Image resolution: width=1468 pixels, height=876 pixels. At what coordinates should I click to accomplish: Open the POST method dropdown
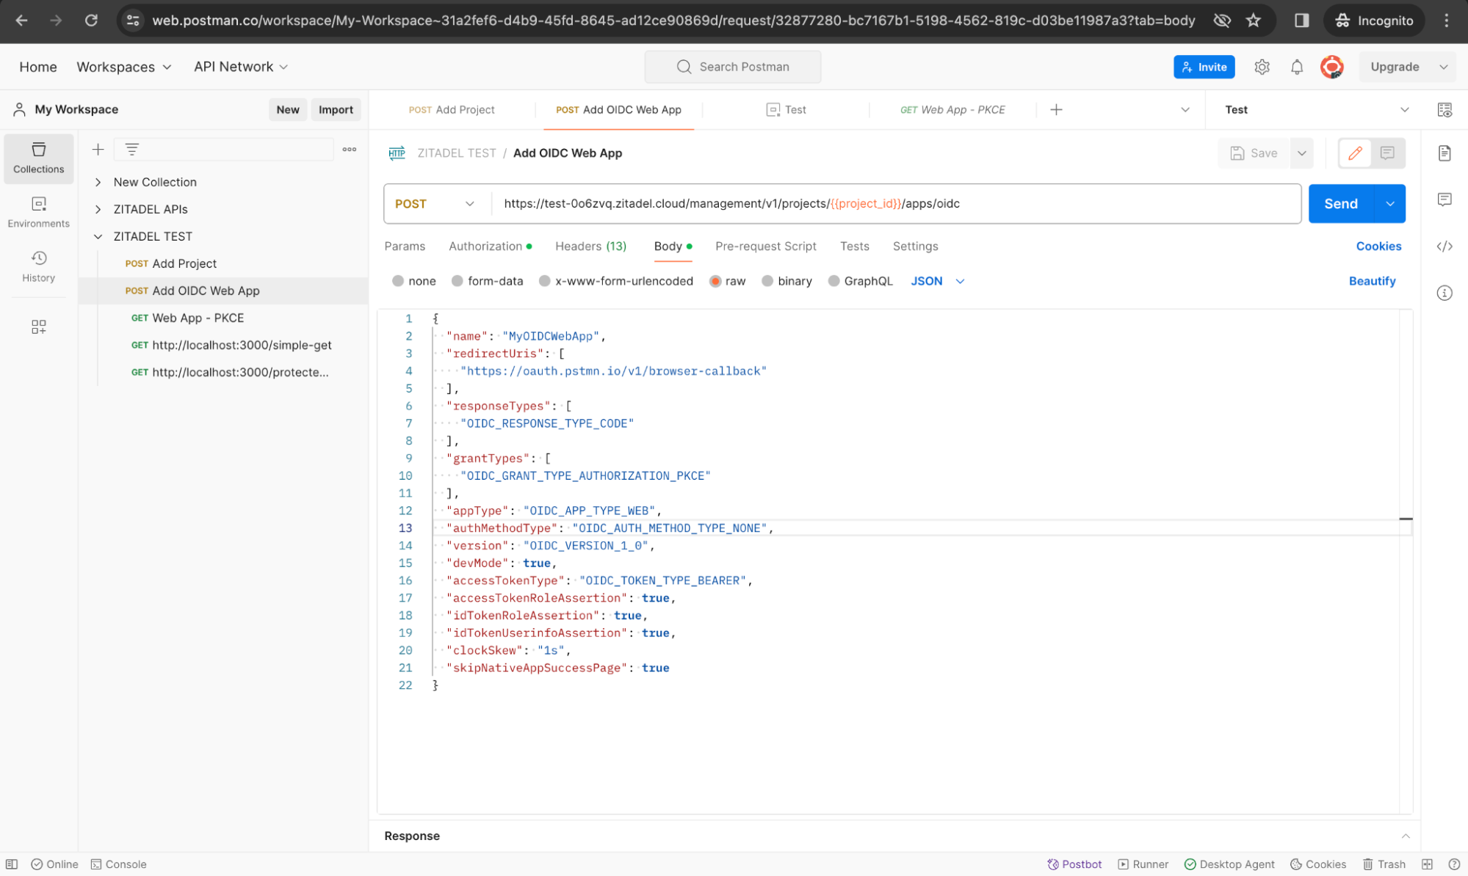(x=435, y=204)
